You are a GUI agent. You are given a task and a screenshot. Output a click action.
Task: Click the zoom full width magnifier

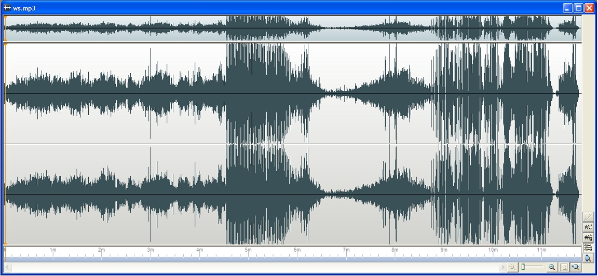pos(576,267)
